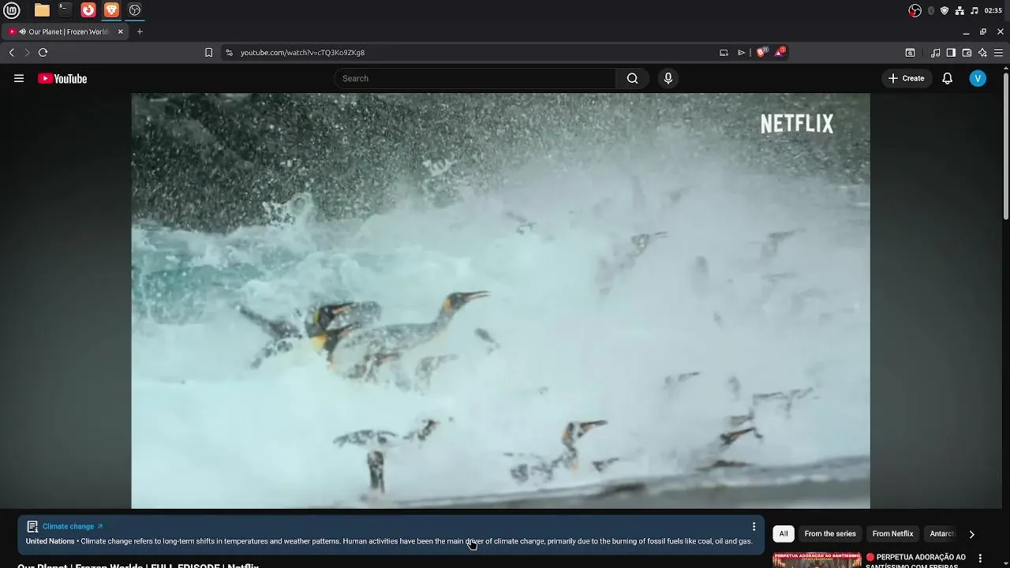Select the From the series chip

[830, 534]
